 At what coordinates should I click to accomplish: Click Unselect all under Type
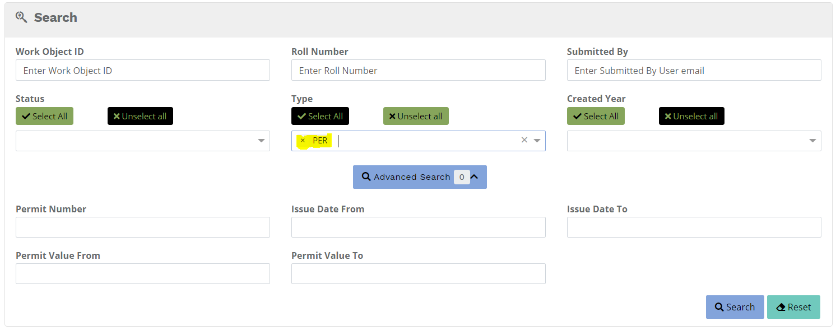point(416,117)
